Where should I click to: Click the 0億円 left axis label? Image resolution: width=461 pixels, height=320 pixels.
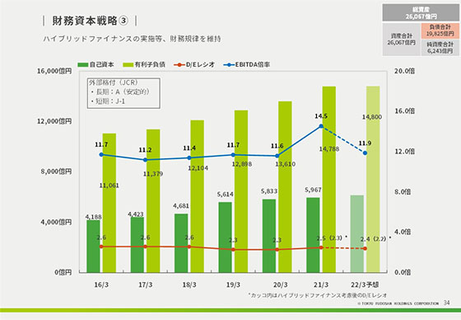[x=63, y=272]
